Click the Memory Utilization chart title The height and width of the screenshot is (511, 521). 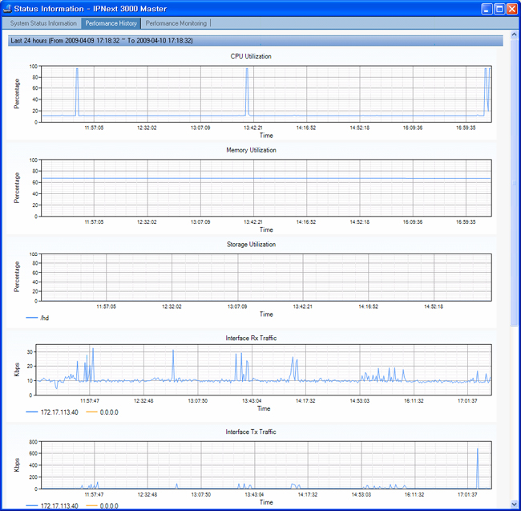(x=250, y=150)
